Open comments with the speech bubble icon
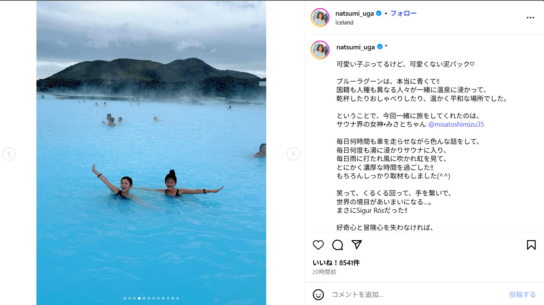544x305 pixels. [x=338, y=245]
